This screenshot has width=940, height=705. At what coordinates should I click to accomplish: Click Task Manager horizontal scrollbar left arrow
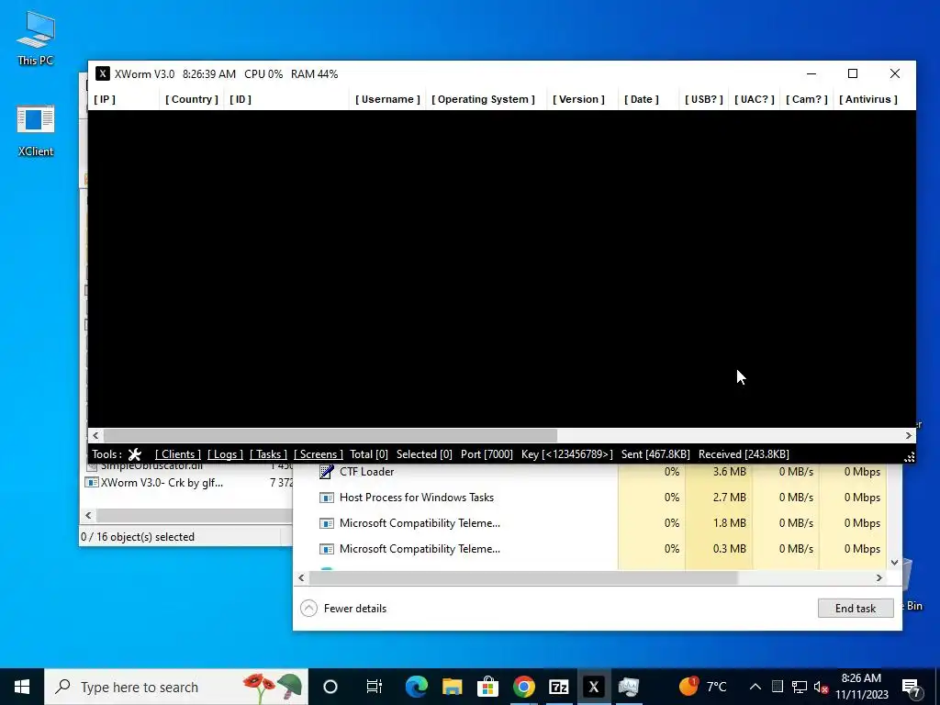click(x=301, y=578)
